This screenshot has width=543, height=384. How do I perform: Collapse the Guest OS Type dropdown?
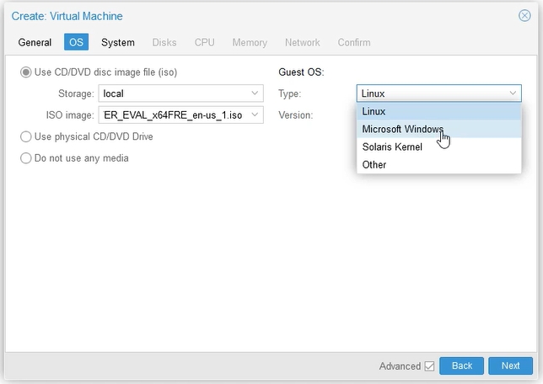pos(512,93)
